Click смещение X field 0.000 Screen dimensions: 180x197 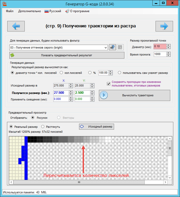click(x=61, y=99)
